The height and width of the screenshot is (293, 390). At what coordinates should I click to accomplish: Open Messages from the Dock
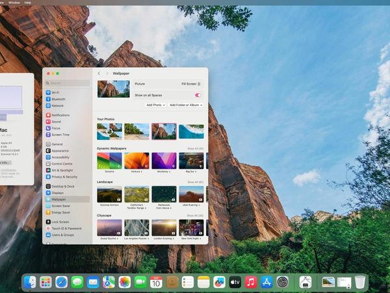(x=77, y=283)
